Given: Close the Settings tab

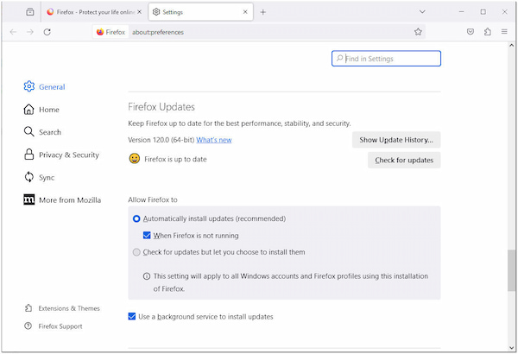Looking at the screenshot, I should click(x=245, y=12).
